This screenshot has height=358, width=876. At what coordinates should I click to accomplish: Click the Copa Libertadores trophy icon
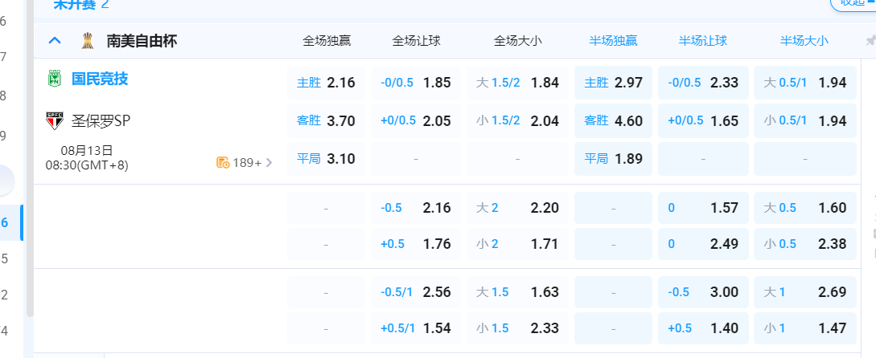tap(86, 40)
